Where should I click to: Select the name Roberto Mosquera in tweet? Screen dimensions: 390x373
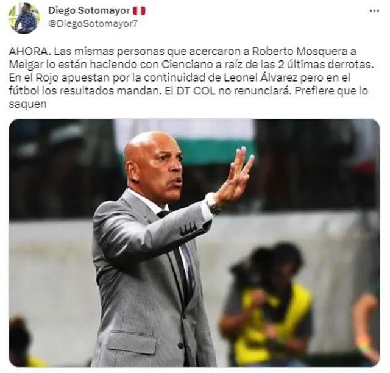(299, 52)
